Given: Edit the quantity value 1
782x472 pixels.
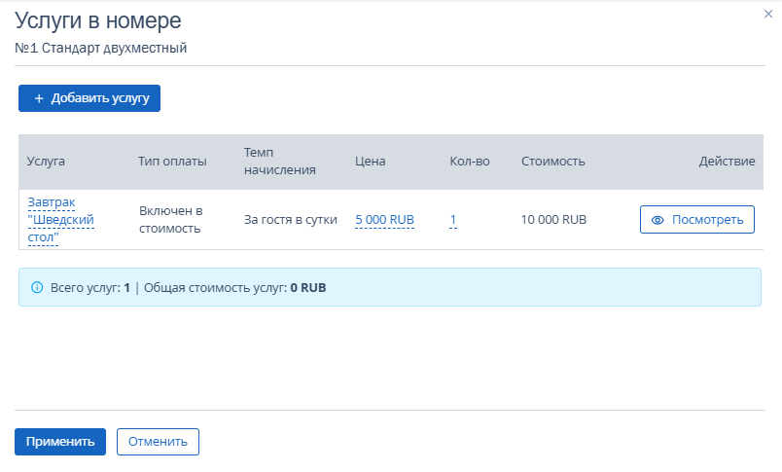Looking at the screenshot, I should (x=453, y=220).
